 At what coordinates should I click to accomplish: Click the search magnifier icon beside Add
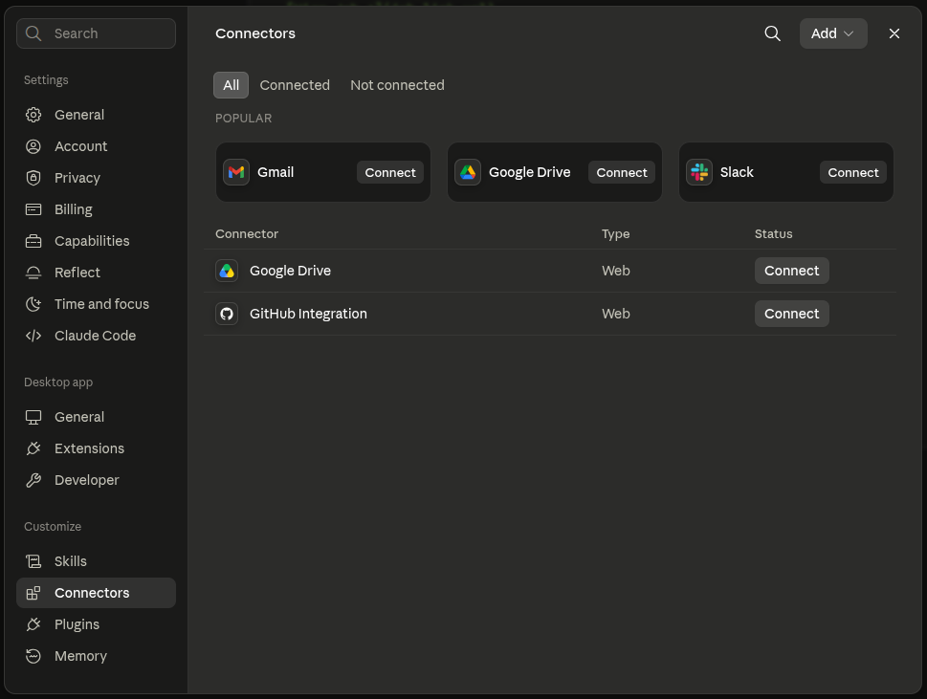coord(773,33)
